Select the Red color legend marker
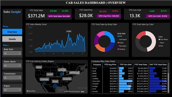The image size is (172, 97). [159, 46]
